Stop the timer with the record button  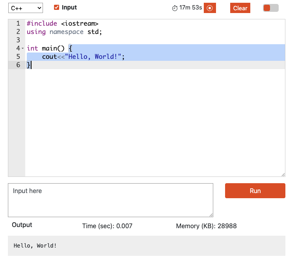210,8
